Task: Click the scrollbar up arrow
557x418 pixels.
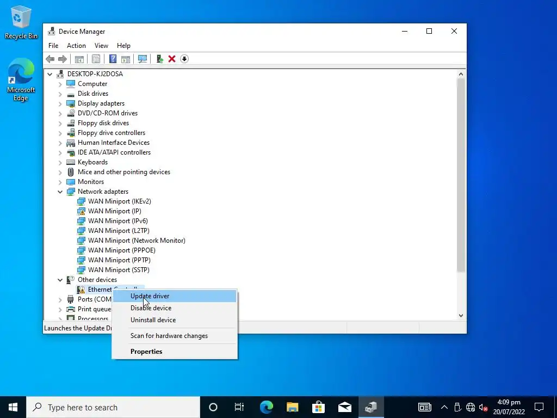Action: coord(461,74)
